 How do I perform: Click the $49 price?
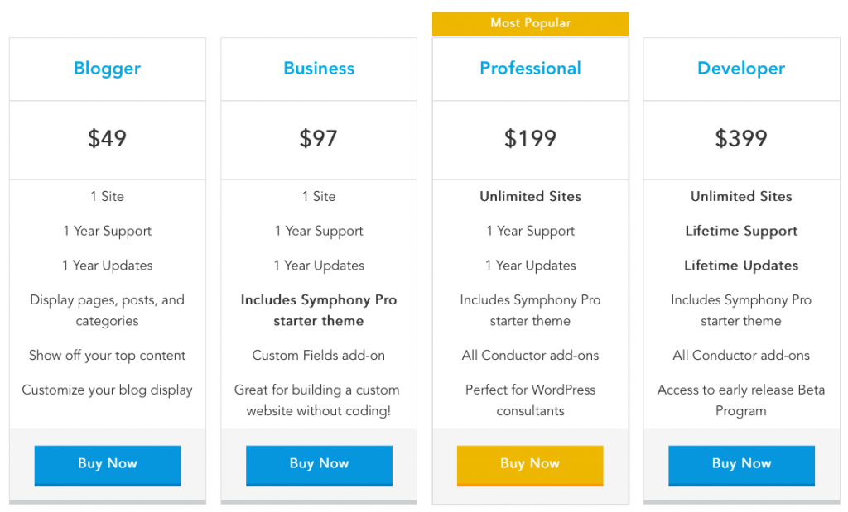(107, 138)
